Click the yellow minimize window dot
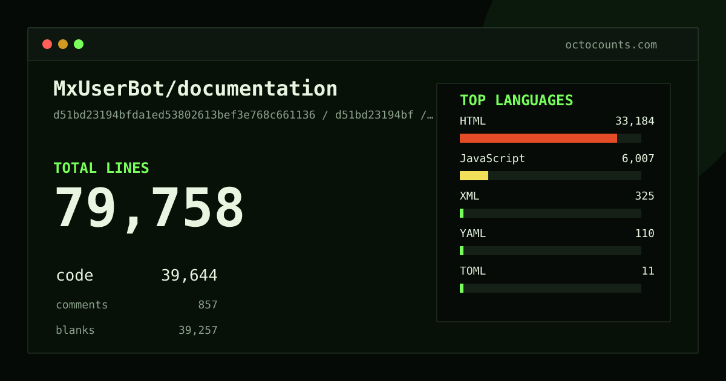The height and width of the screenshot is (381, 726). pos(63,44)
